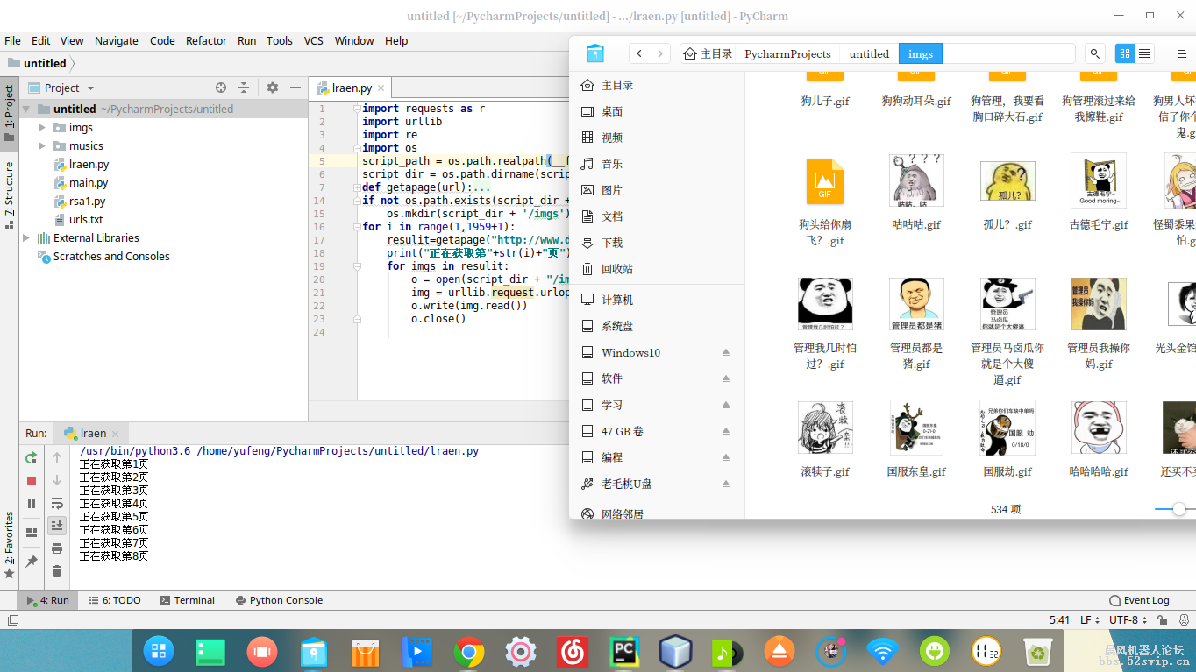Toggle scroll to end in console
Viewport: 1196px width, 672px height.
57,526
